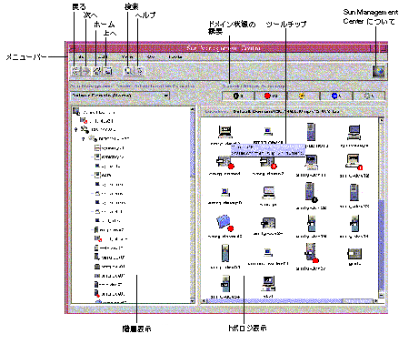This screenshot has height=344, width=399.
Task: Click the gray disabled-alarm status summary button
Action: point(369,96)
